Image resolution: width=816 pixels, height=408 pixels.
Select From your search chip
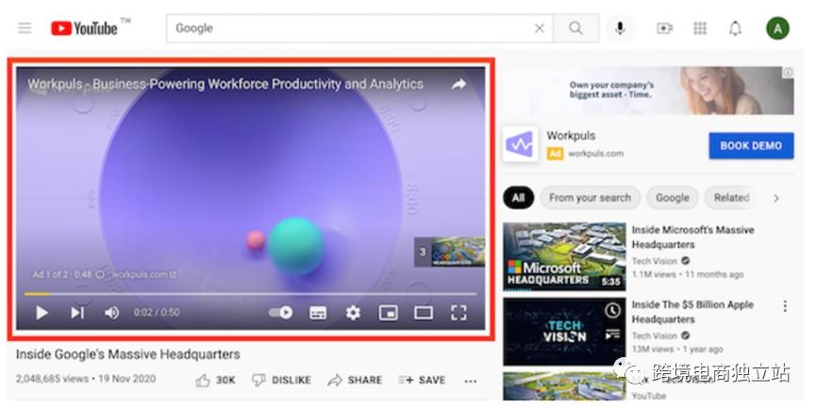pyautogui.click(x=591, y=198)
